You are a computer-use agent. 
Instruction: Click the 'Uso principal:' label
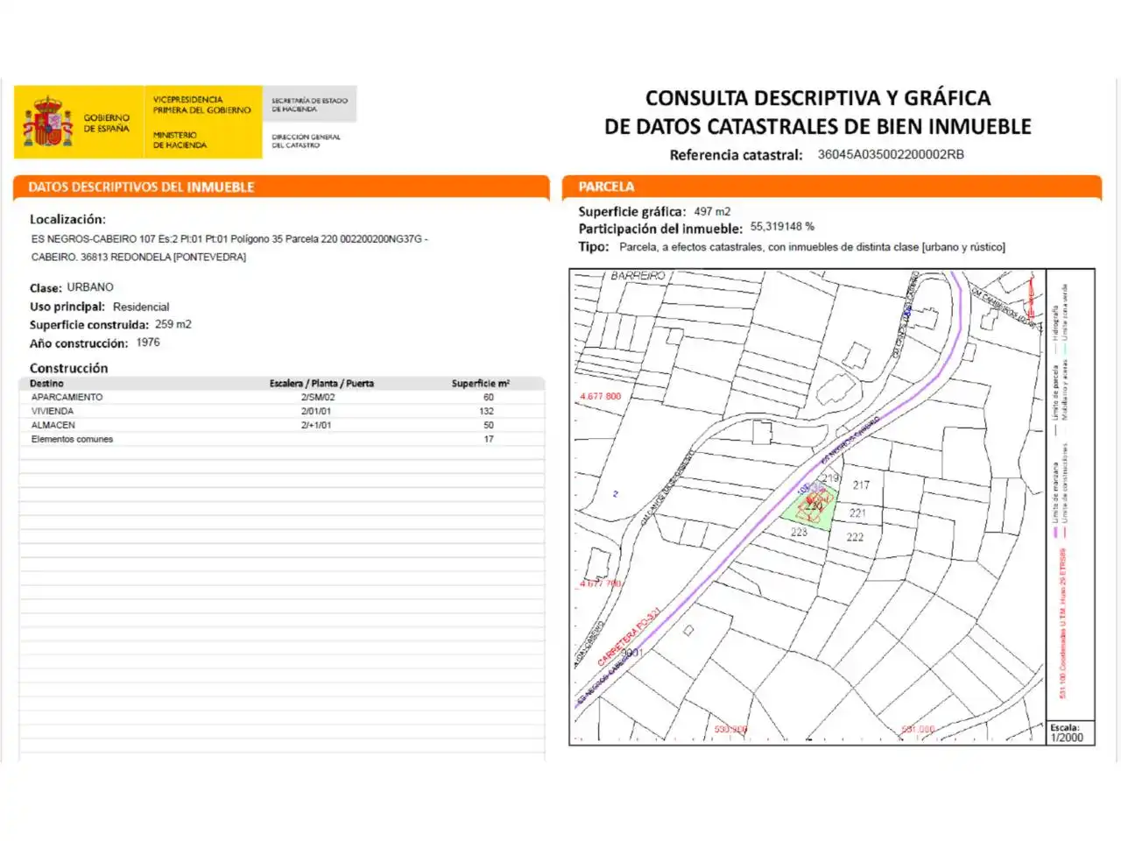[67, 307]
